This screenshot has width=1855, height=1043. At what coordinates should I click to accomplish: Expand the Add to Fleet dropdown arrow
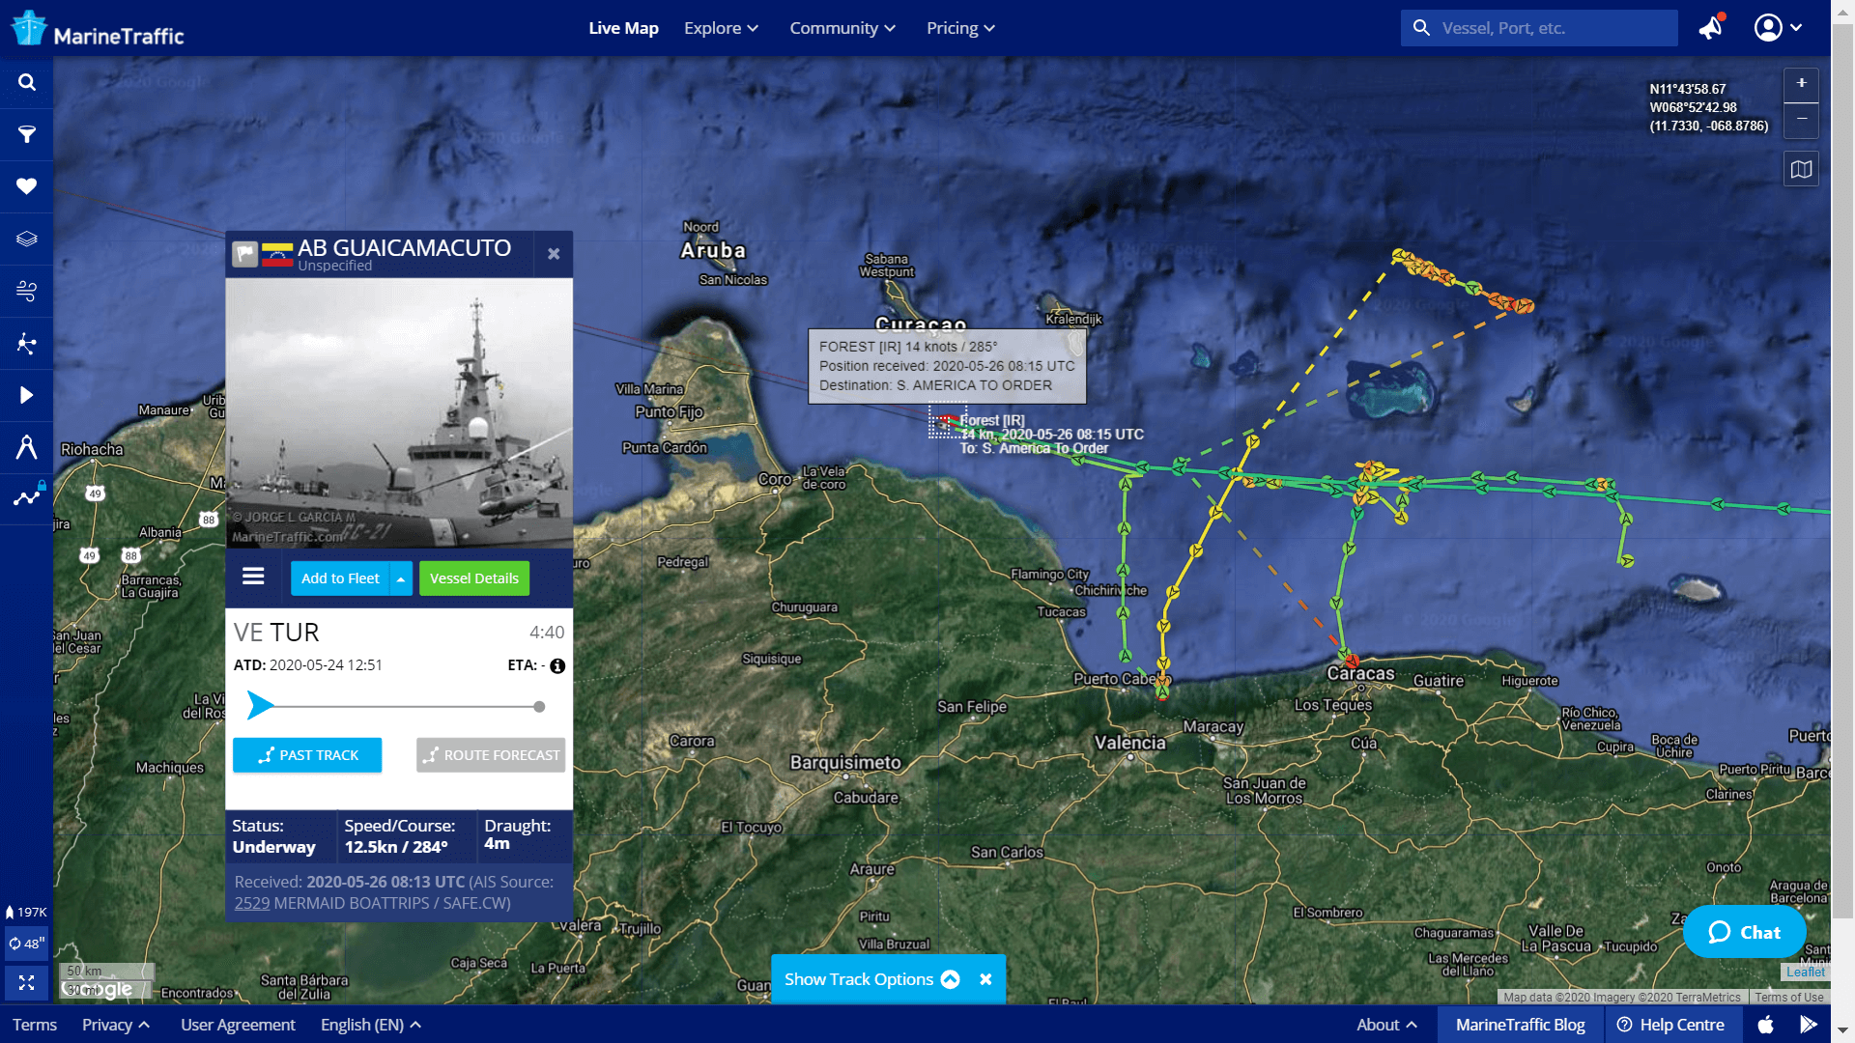pyautogui.click(x=400, y=578)
